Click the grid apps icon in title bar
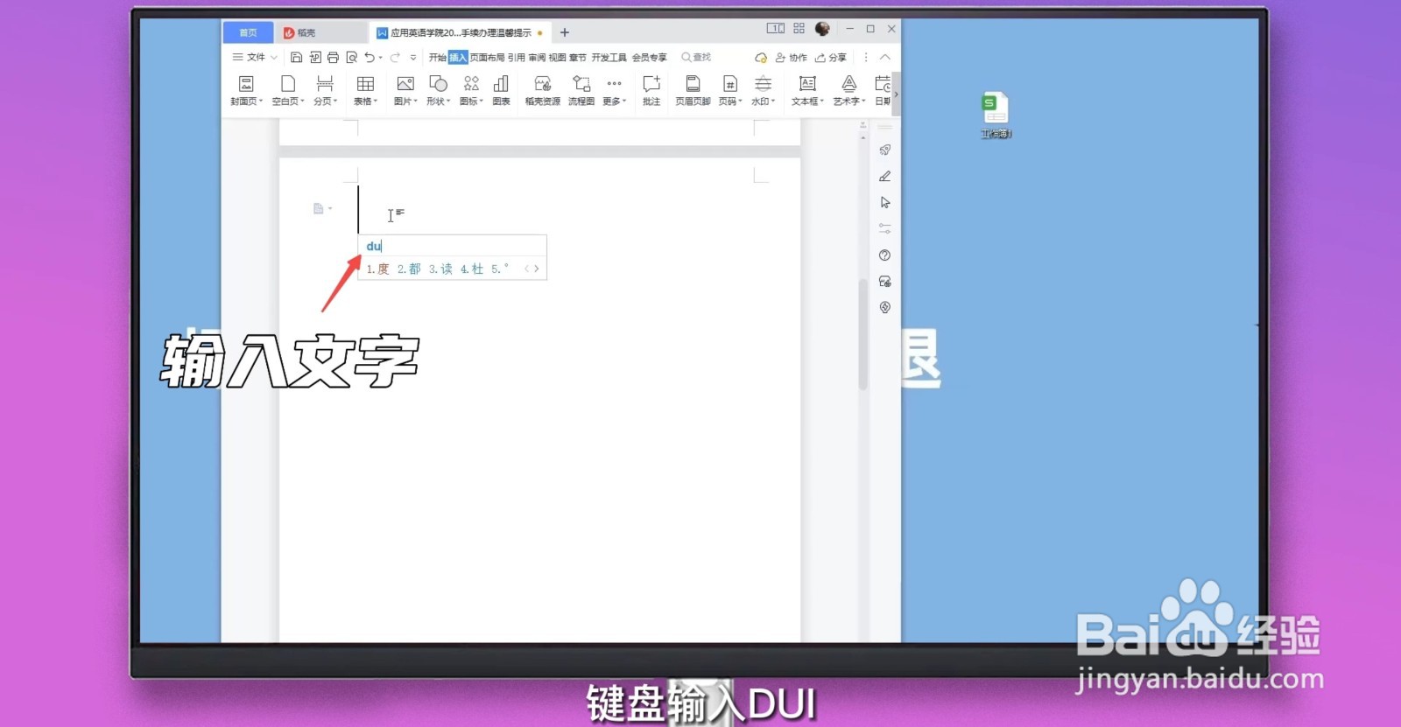This screenshot has height=727, width=1401. click(799, 29)
